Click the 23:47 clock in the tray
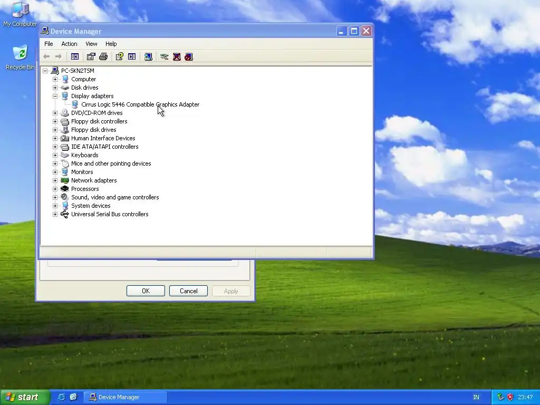The image size is (540, 405). [x=525, y=397]
